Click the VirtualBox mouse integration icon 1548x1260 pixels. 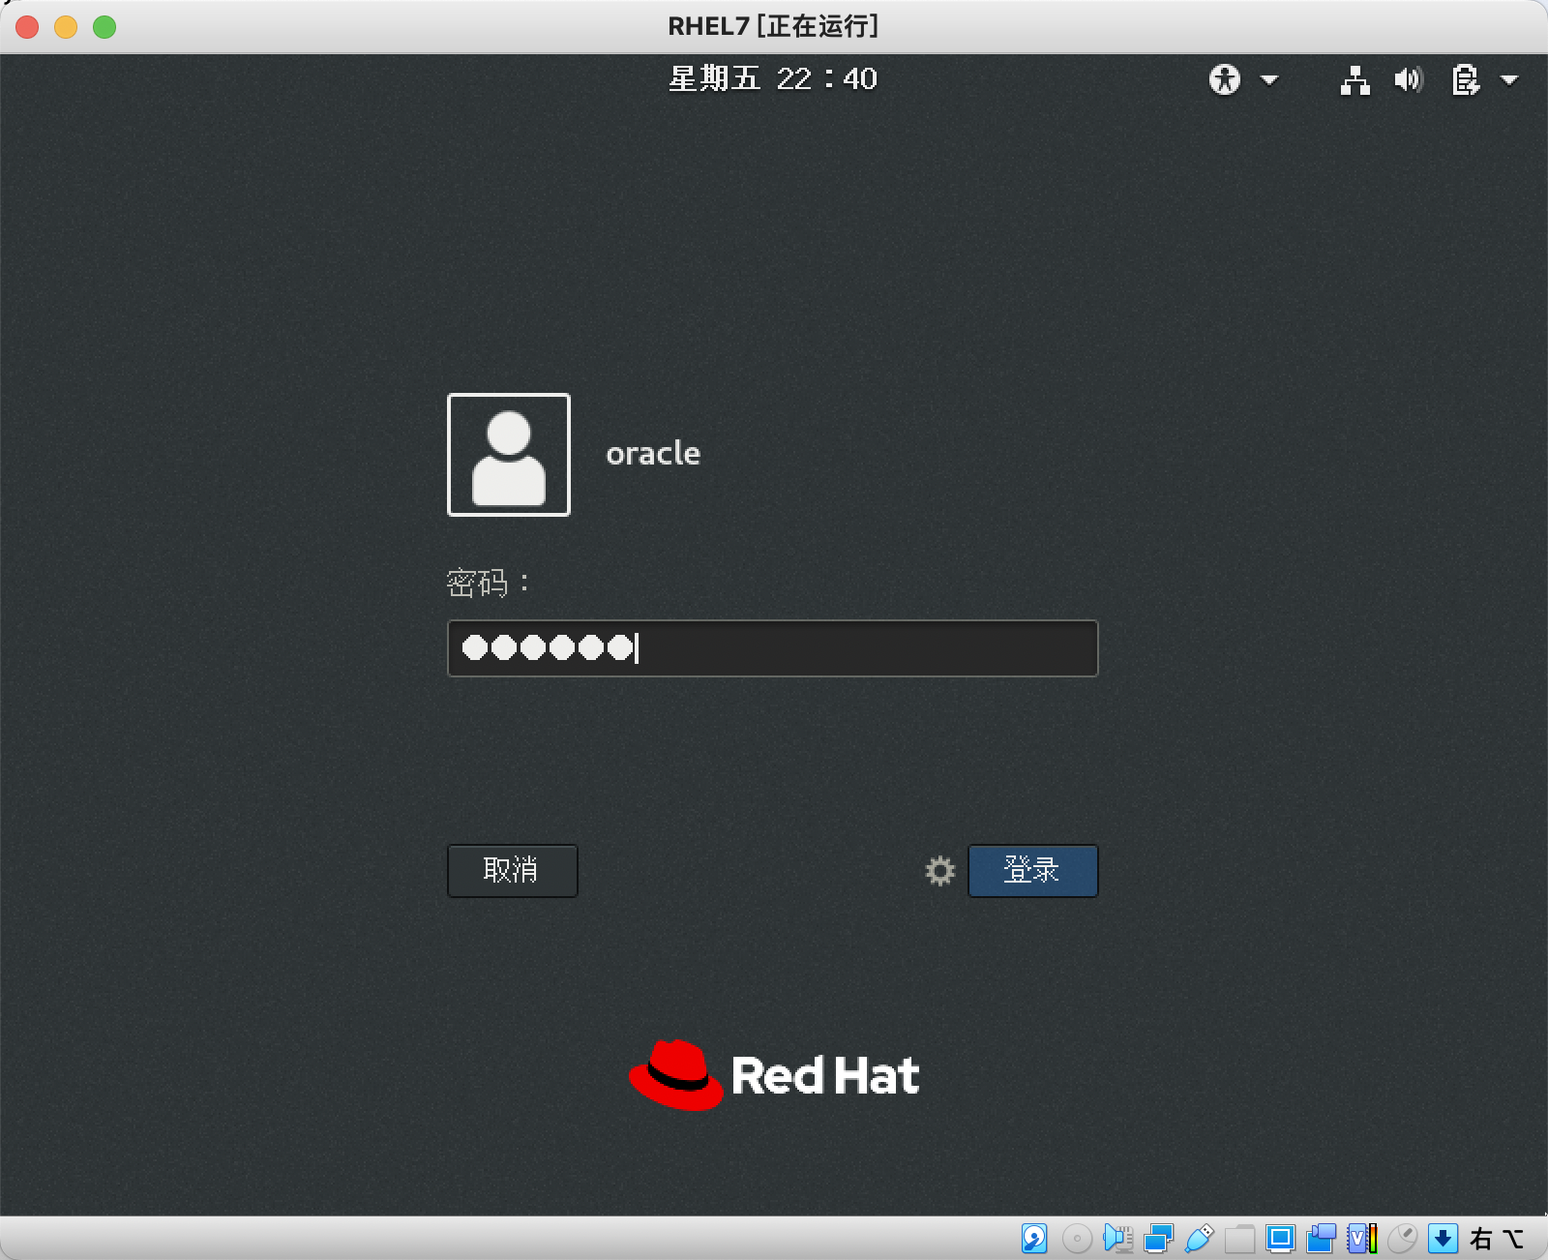[1402, 1238]
